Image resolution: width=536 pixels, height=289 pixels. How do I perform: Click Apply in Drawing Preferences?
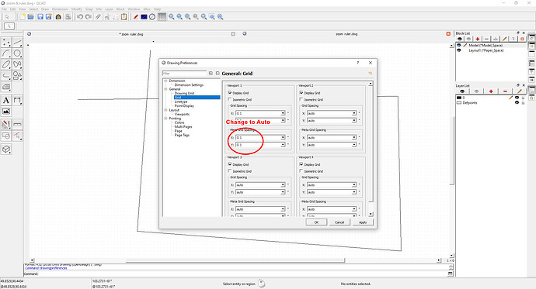pyautogui.click(x=363, y=222)
